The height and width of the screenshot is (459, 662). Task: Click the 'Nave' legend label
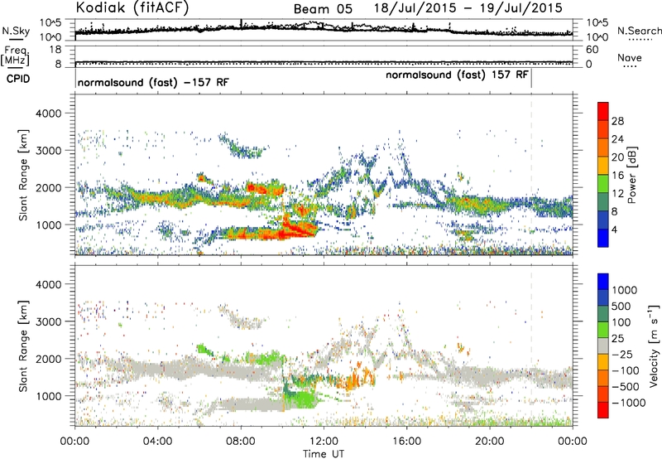tap(630, 58)
